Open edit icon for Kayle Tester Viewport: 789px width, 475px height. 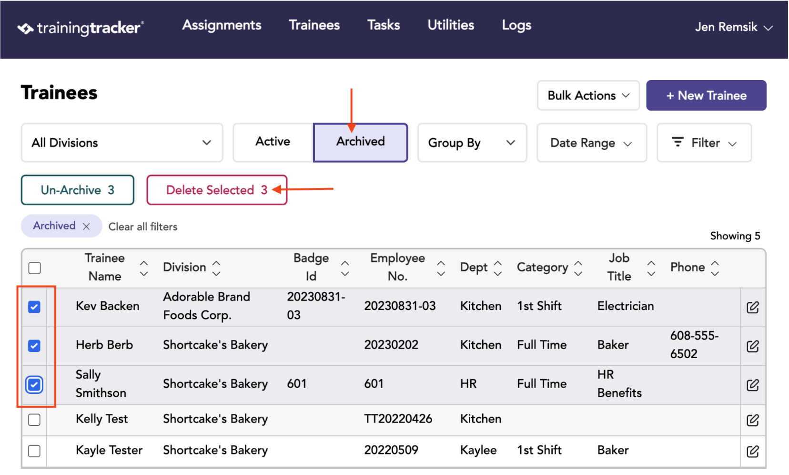click(x=752, y=451)
